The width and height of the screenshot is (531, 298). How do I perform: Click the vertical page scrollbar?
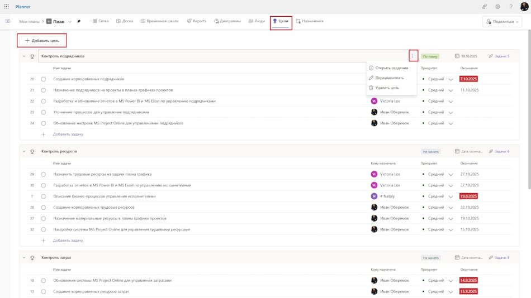point(529,108)
